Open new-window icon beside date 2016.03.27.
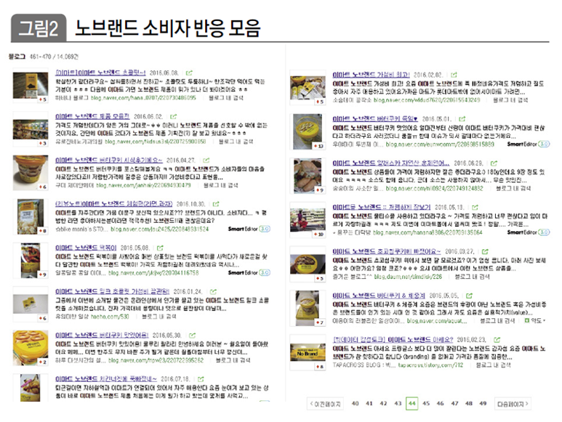This screenshot has height=422, width=562. 485,251
